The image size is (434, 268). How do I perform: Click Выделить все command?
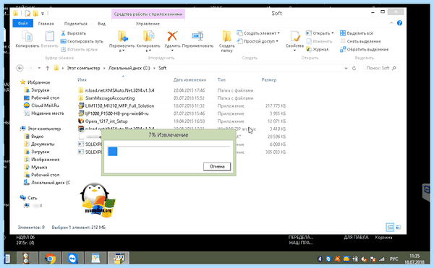coord(357,33)
